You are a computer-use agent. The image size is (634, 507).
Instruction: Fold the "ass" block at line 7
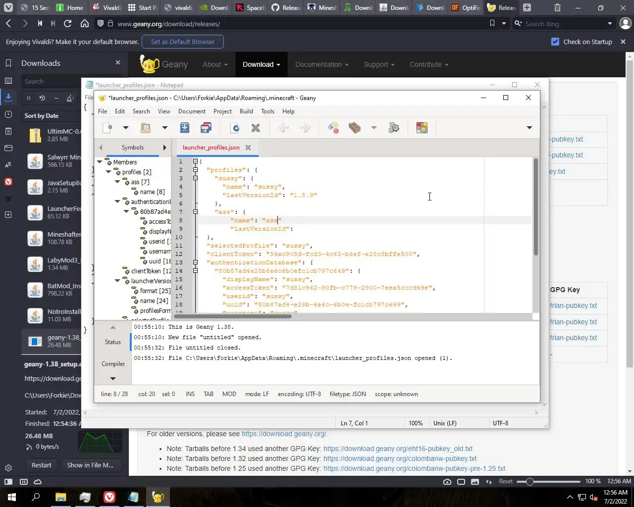(x=195, y=212)
